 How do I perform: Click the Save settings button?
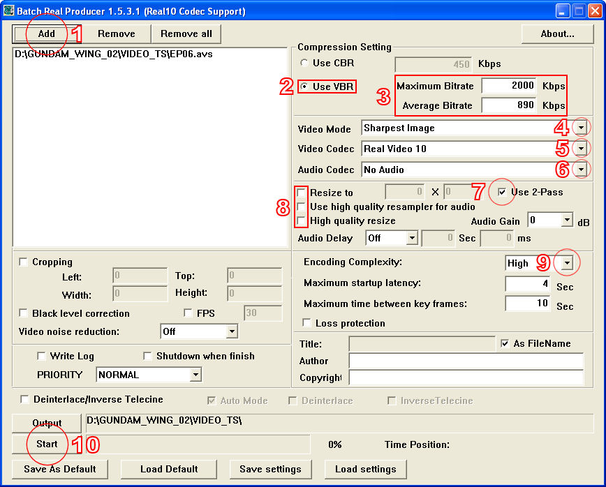point(270,470)
